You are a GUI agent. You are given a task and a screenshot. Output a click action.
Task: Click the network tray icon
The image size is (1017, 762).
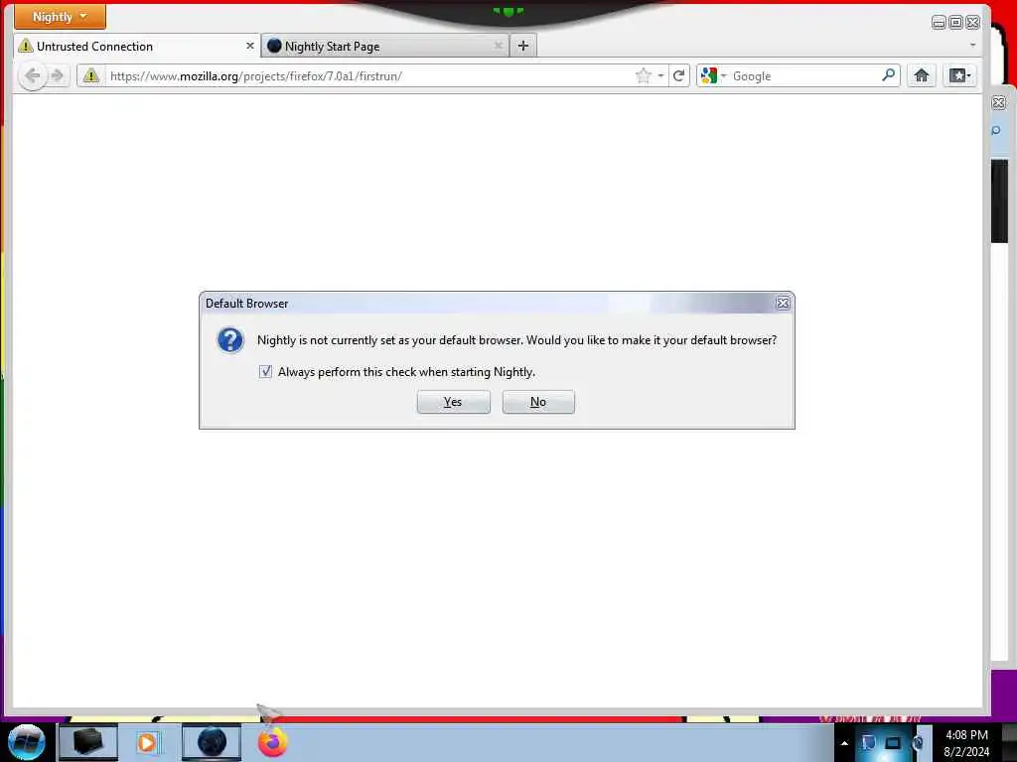893,742
